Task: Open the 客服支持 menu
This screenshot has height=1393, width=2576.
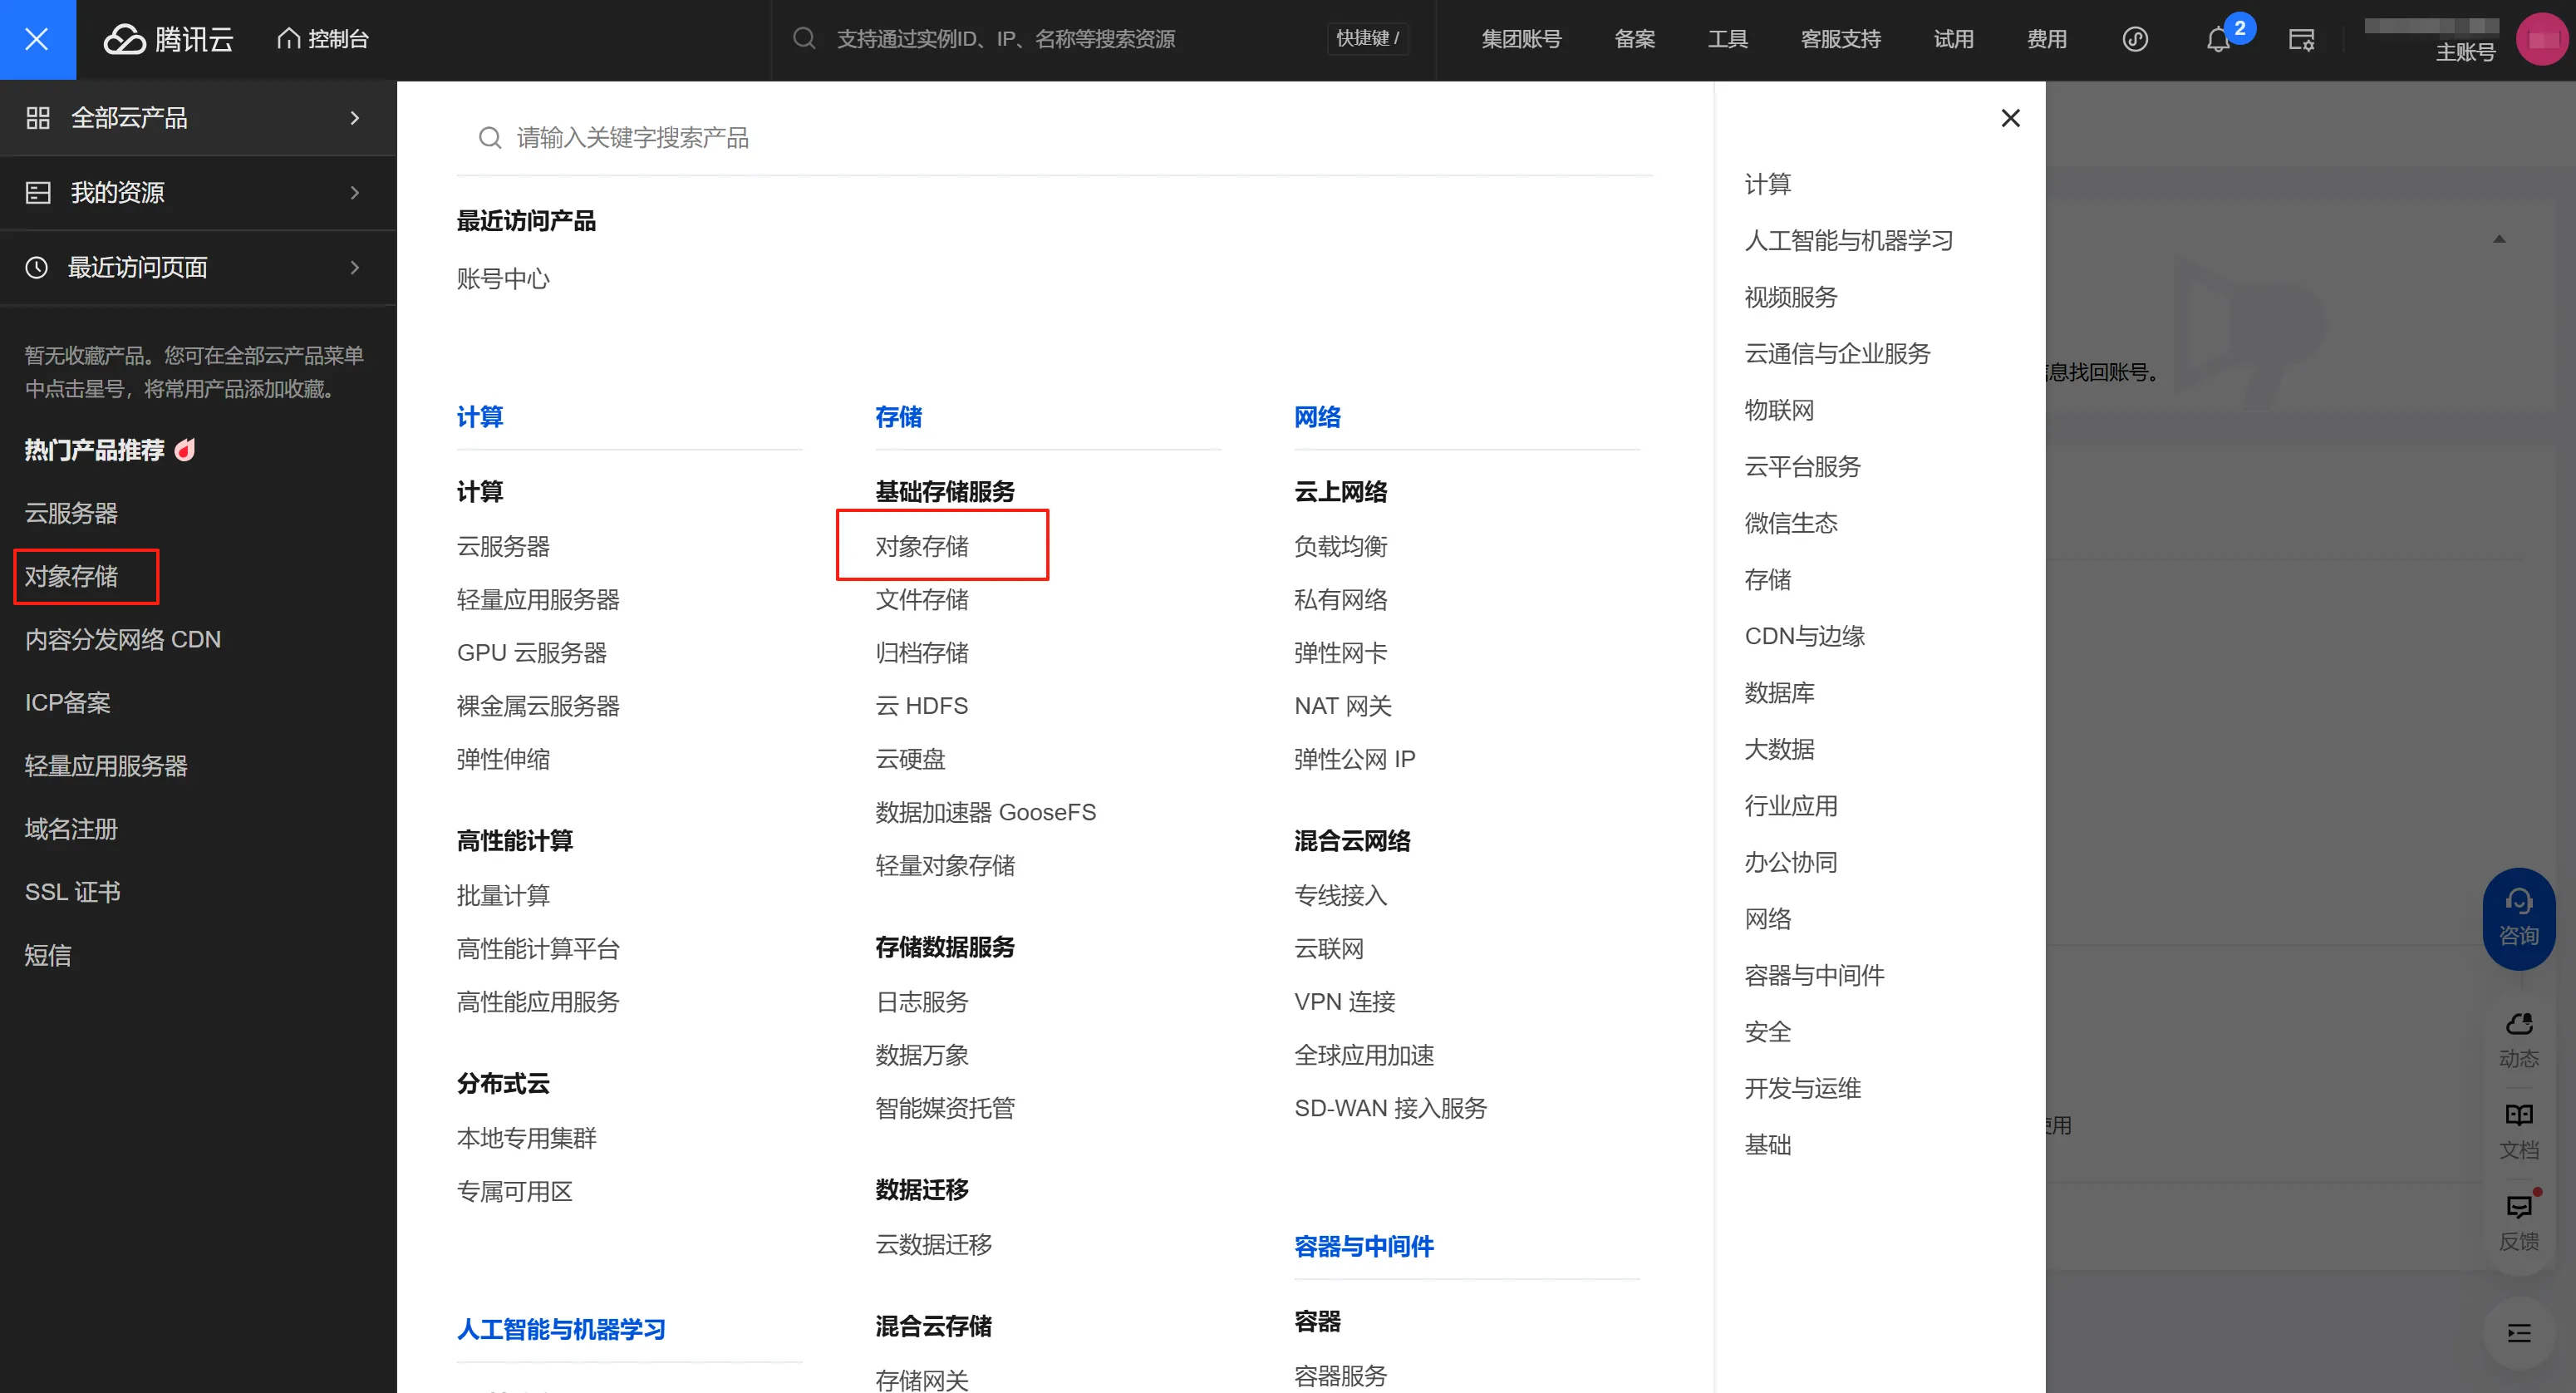Action: coord(1840,39)
